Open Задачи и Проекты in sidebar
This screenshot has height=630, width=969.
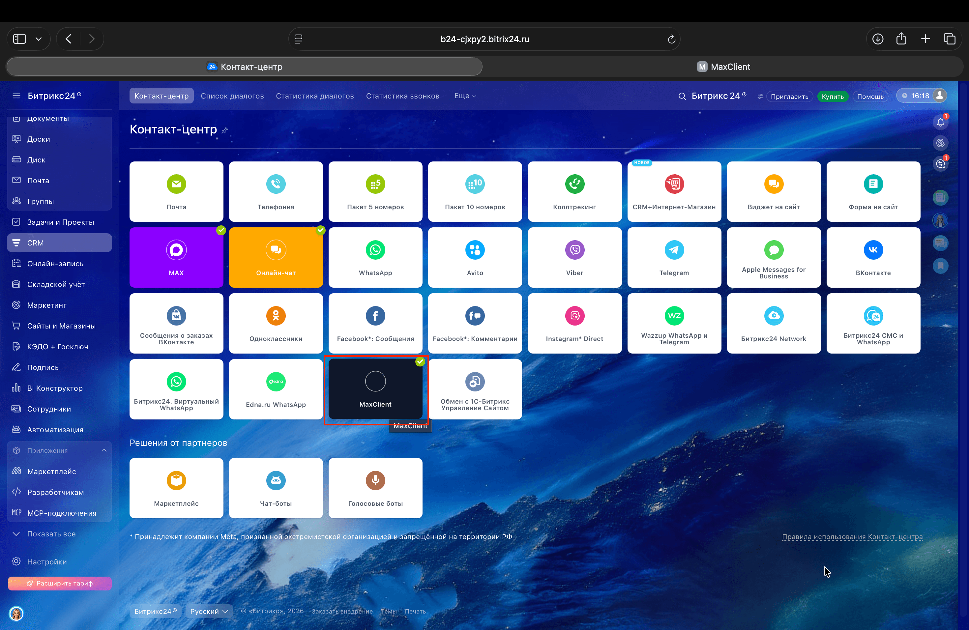59,222
